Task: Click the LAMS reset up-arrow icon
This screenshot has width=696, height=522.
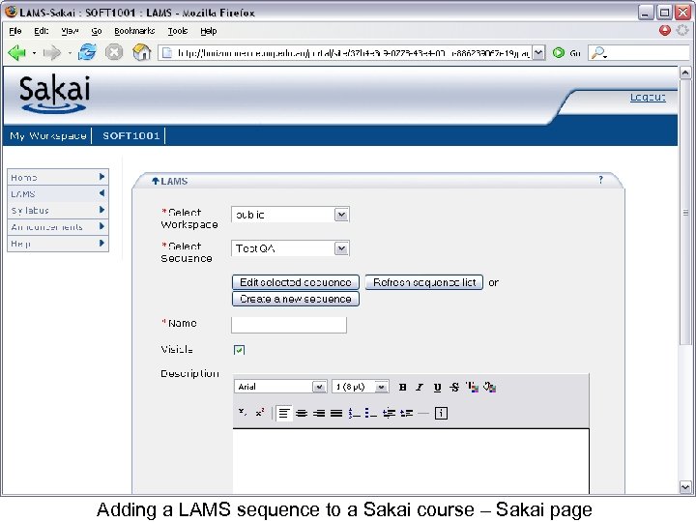Action: [x=156, y=181]
